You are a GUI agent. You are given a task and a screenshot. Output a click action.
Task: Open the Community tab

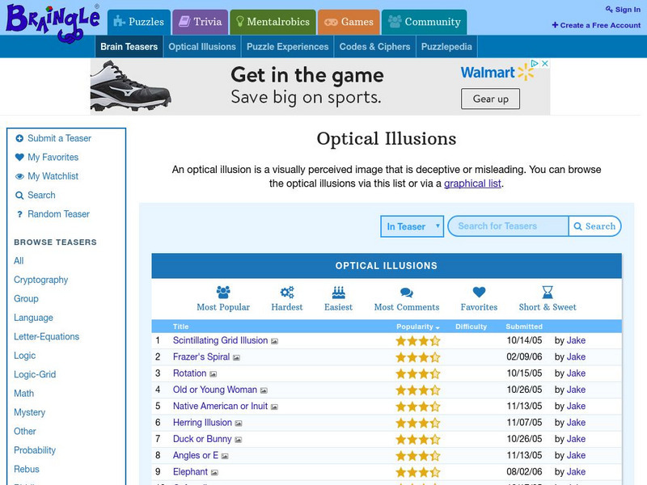click(424, 22)
